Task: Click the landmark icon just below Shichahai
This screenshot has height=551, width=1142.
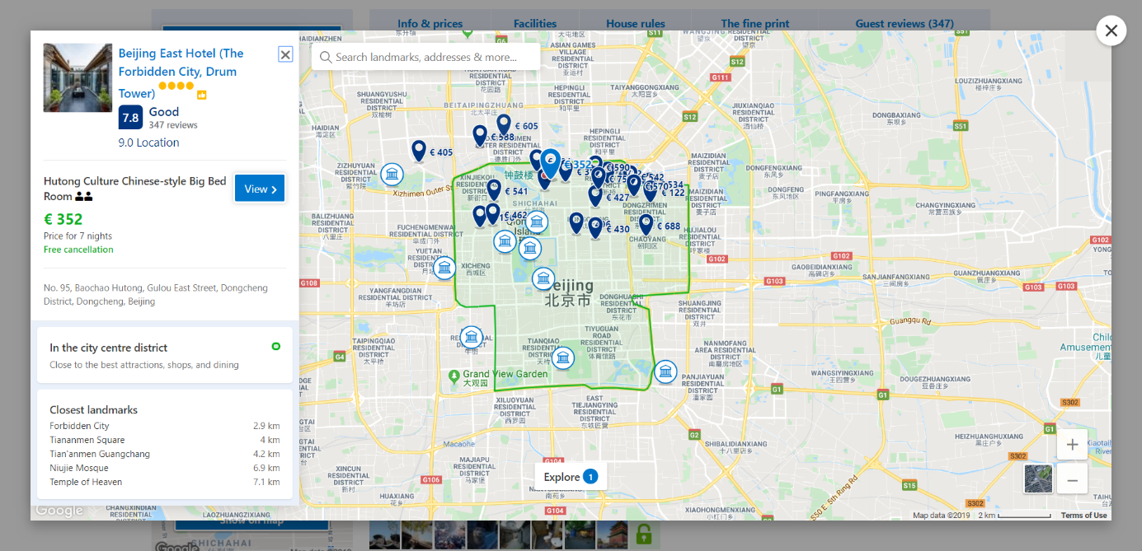Action: point(537,222)
